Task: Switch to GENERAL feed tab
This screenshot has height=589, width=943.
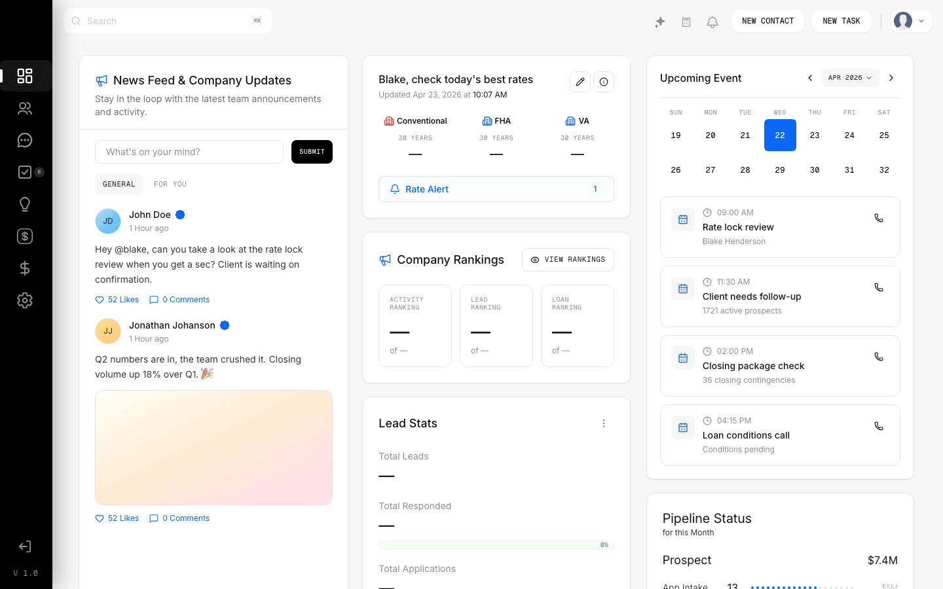Action: [x=119, y=185]
